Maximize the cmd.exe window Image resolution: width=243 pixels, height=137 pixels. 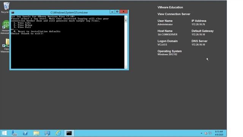point(117,12)
